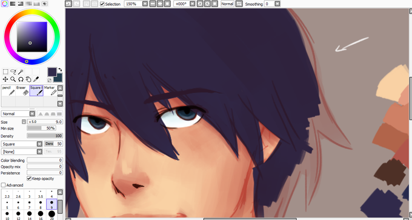Pick brush size 7 preset
Screen dimensions: 412x220
pos(29,204)
